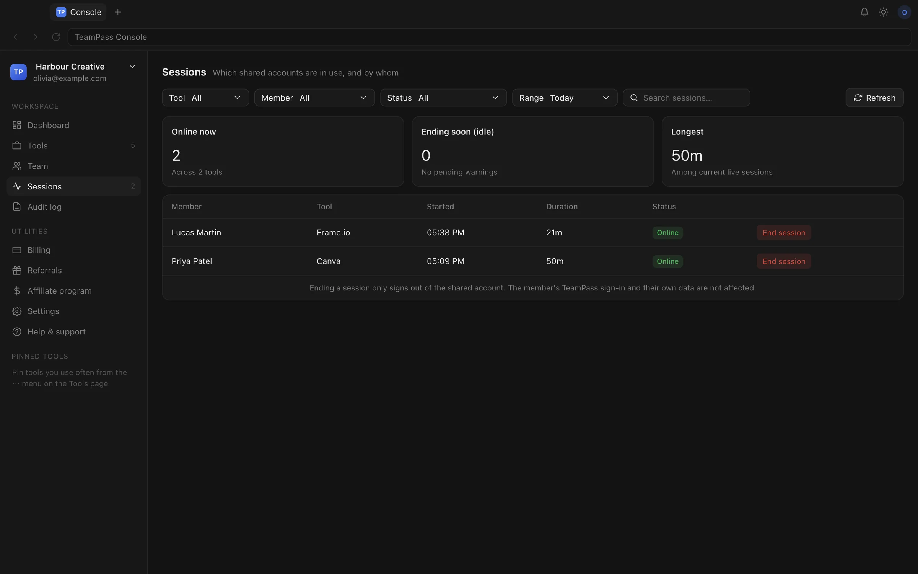Click the Online now card
918x574 pixels.
[x=283, y=152]
